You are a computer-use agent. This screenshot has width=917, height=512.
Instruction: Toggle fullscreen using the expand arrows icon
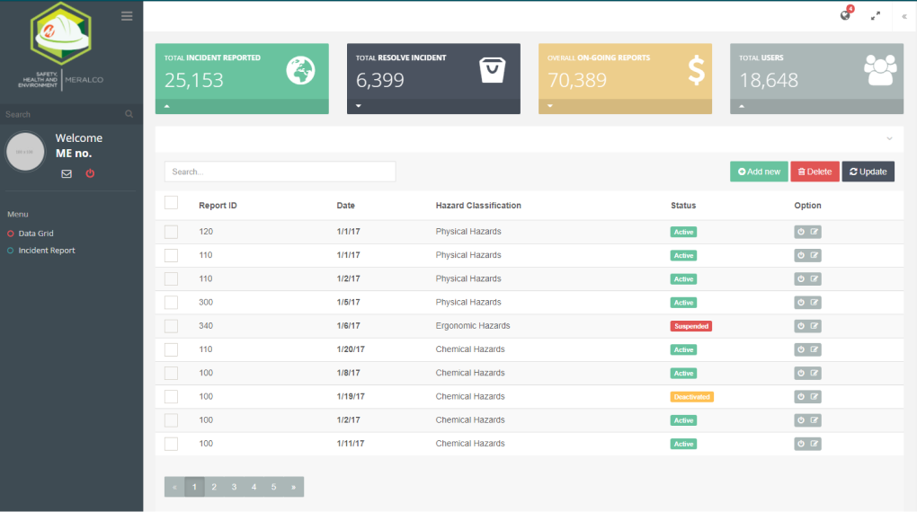pos(876,16)
